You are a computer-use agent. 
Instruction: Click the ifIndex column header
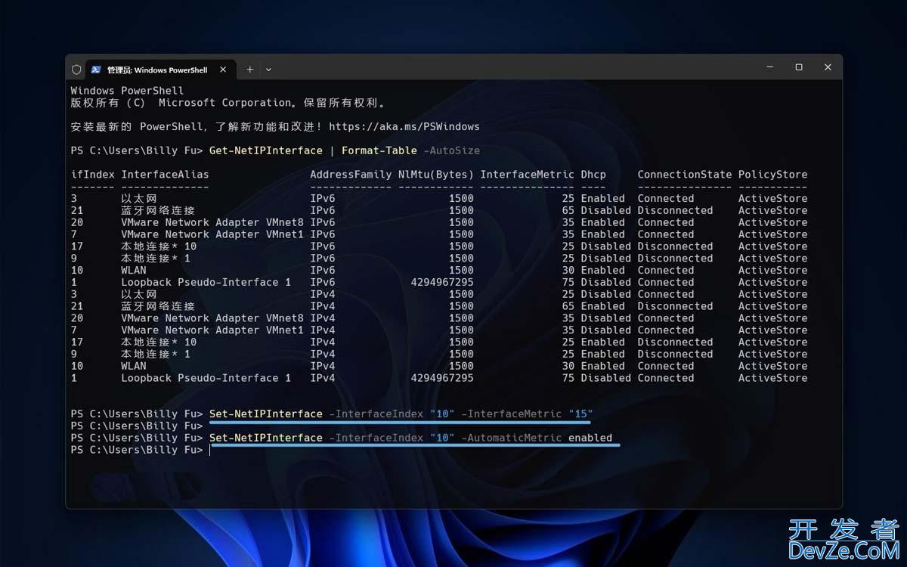point(93,175)
